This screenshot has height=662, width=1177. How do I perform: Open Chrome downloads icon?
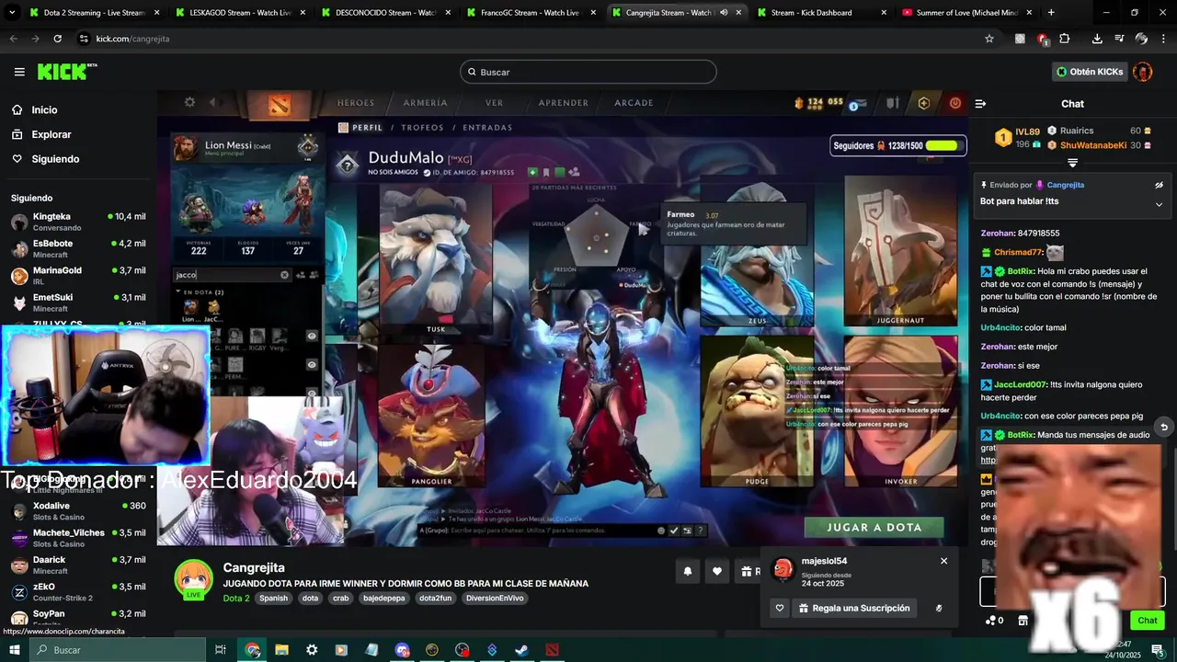(1097, 39)
